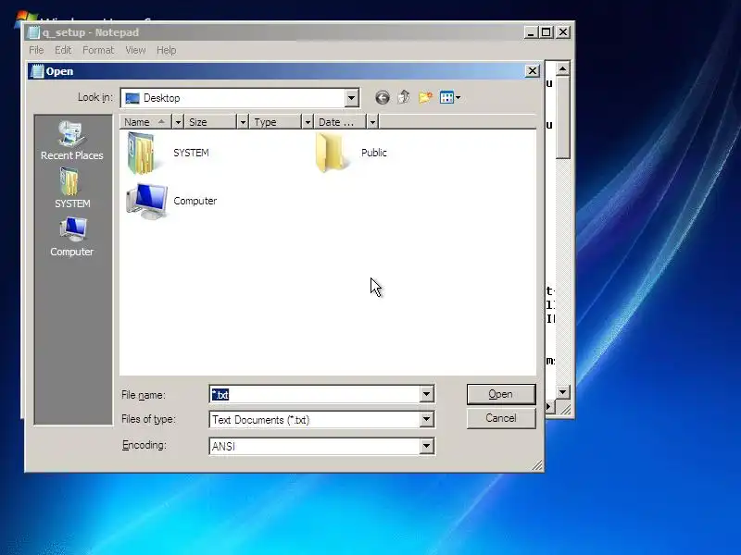
Task: Select the Computer icon in file list
Action: pos(146,201)
